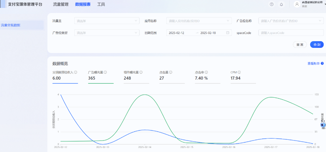The height and width of the screenshot is (152, 326).
Task: Click the 数据概览 section heading
Action: pos(60,63)
